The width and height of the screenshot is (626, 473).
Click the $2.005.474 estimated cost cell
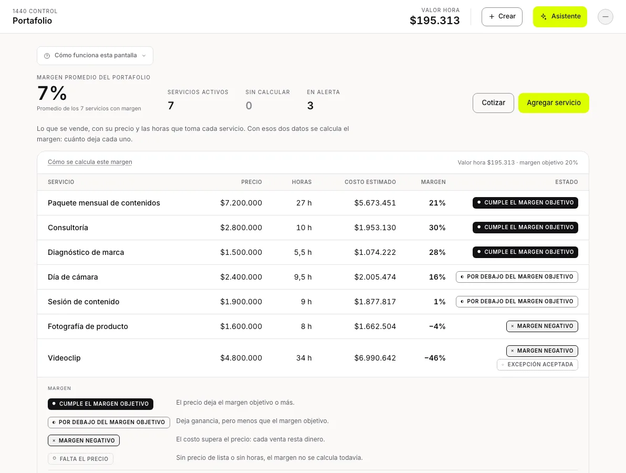pos(375,277)
